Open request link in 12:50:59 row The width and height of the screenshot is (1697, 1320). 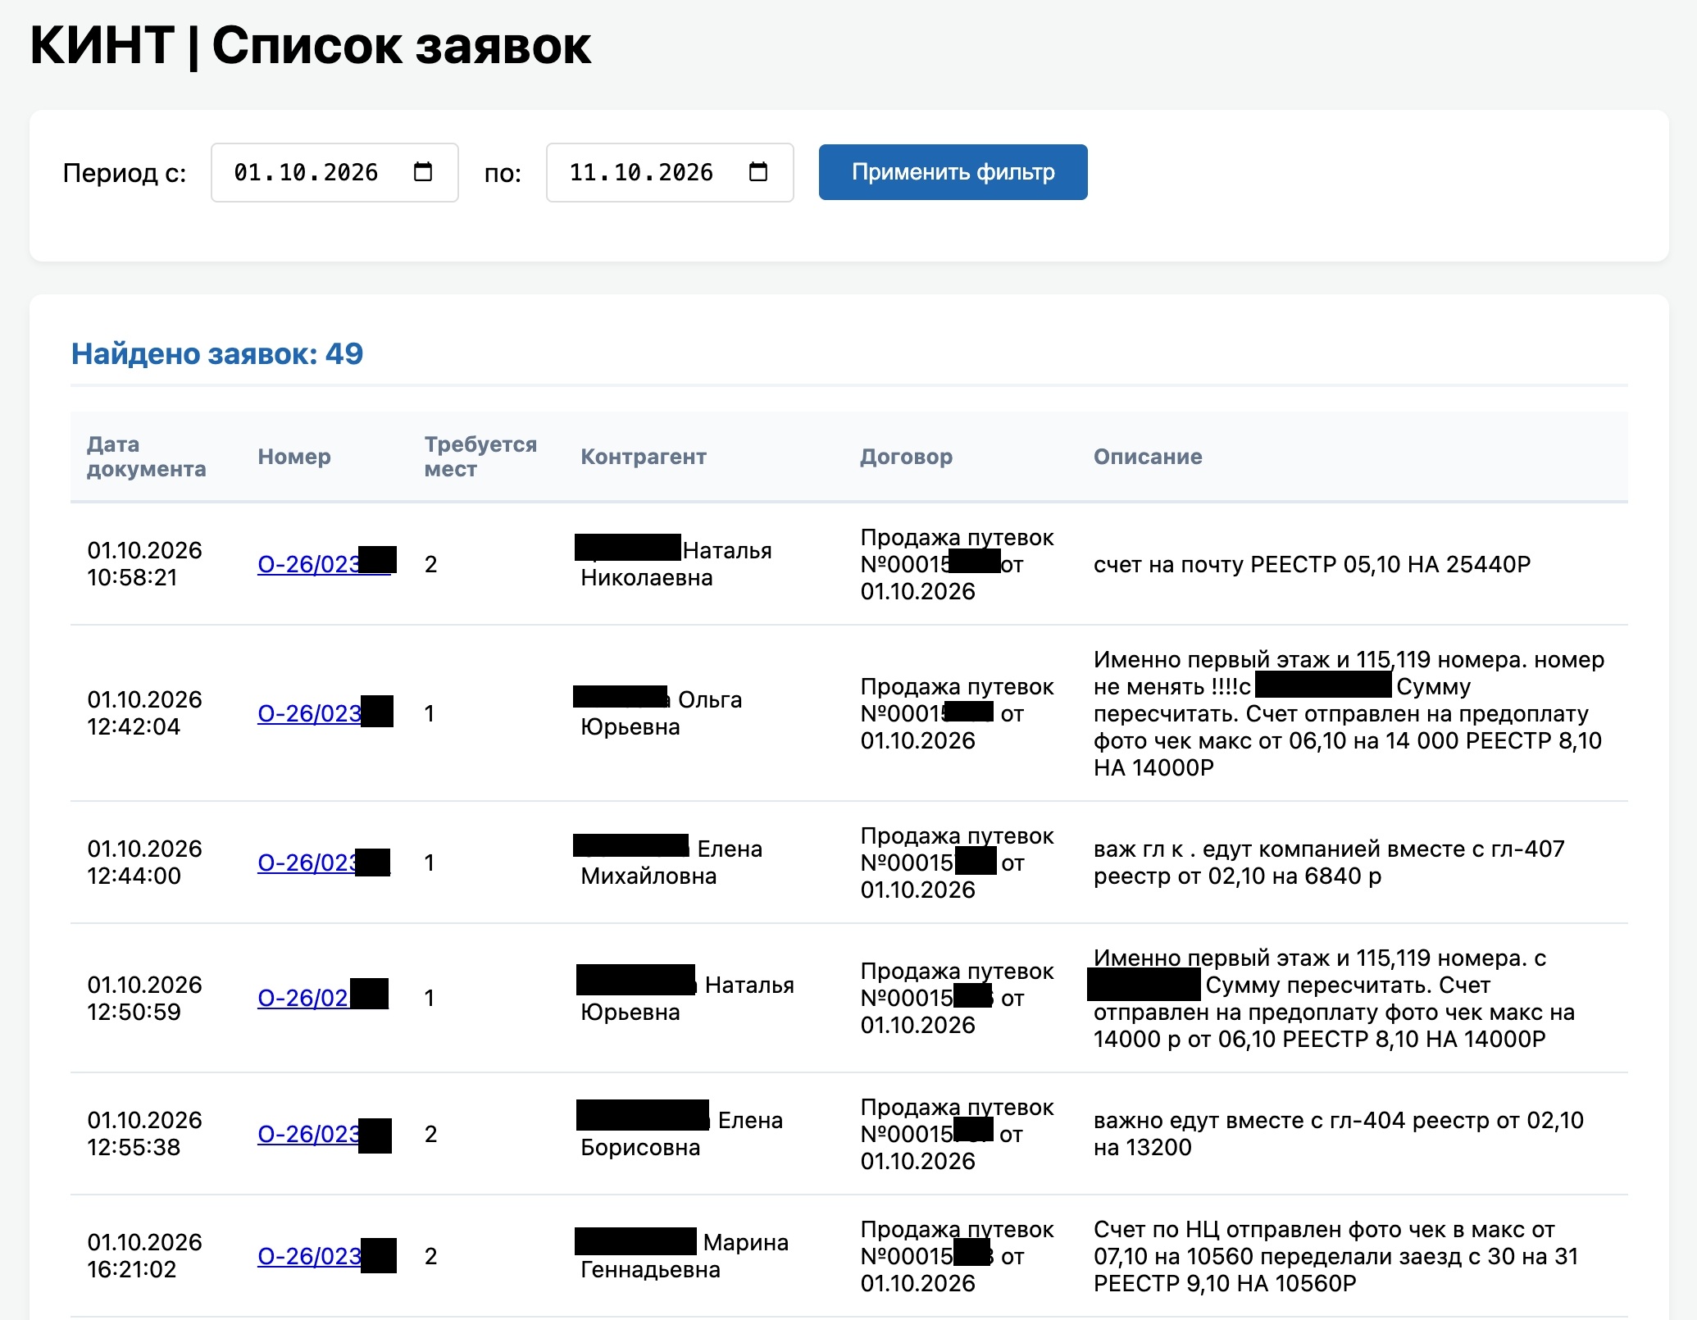(x=323, y=998)
